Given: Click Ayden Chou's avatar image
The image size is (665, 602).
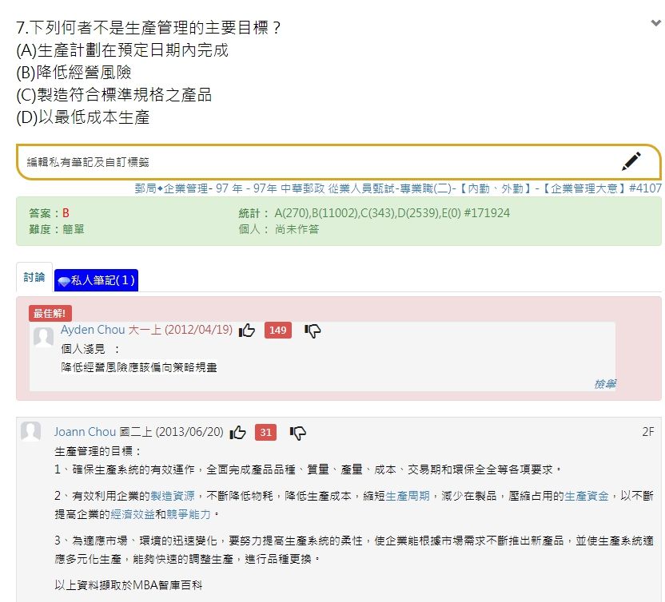Looking at the screenshot, I should pos(44,337).
